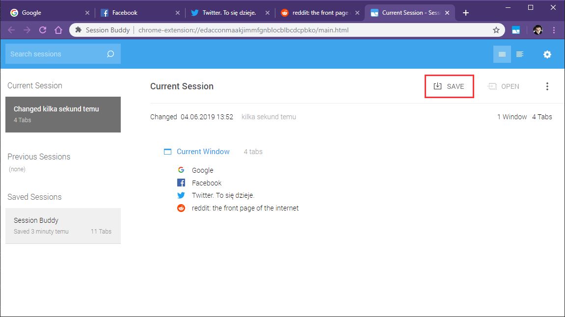This screenshot has height=317, width=565.
Task: Close the Google browser tab
Action: click(87, 13)
